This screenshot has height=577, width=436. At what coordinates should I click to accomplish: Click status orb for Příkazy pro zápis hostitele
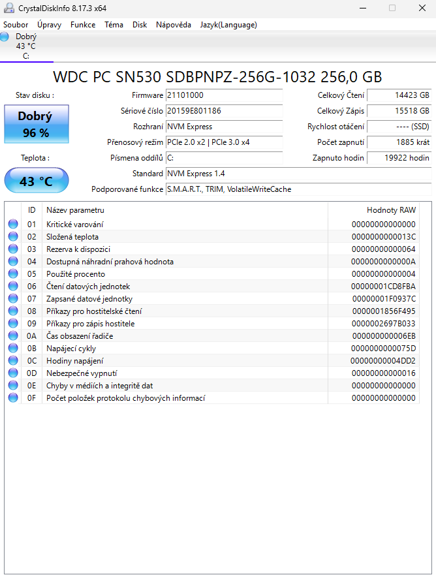coord(13,323)
